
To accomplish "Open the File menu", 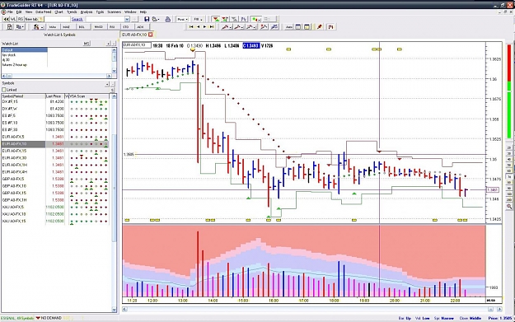I will [10, 12].
